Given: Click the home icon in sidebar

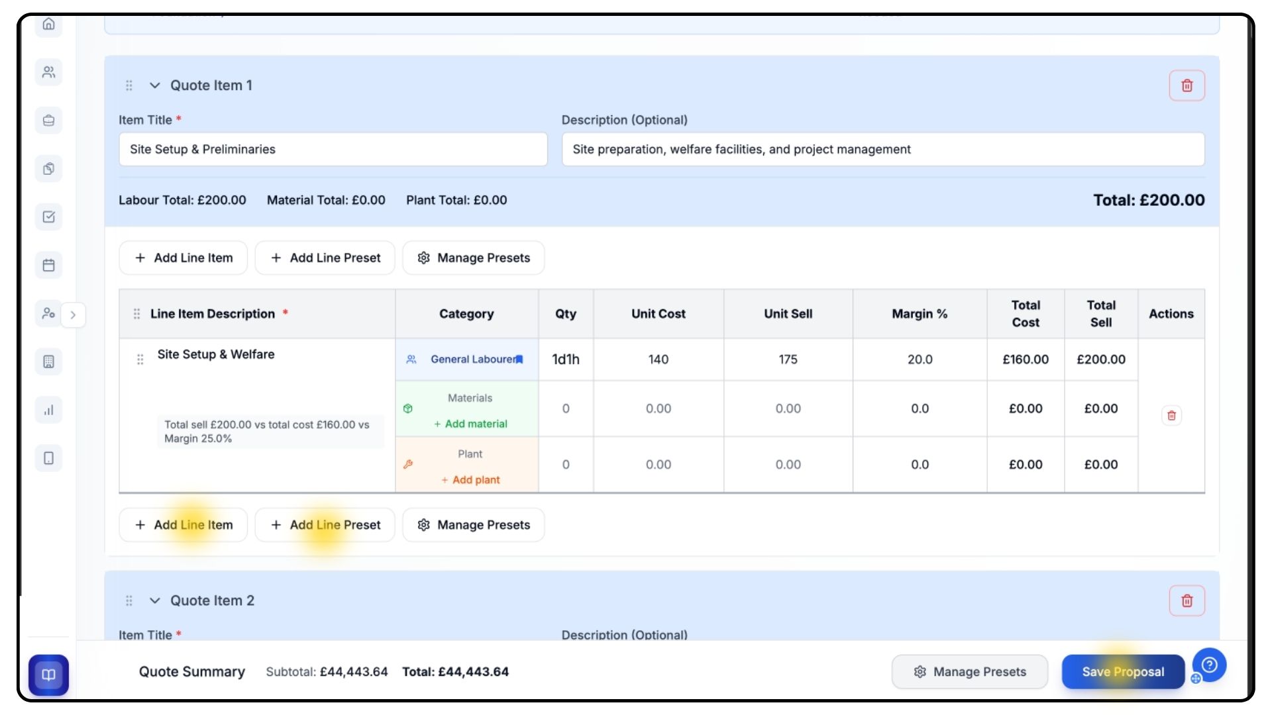Looking at the screenshot, I should (48, 24).
